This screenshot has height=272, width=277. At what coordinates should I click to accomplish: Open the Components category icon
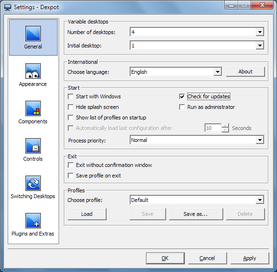[x=33, y=108]
